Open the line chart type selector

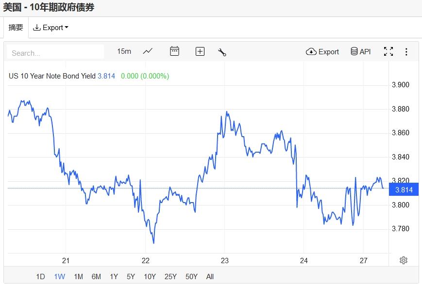click(x=148, y=51)
